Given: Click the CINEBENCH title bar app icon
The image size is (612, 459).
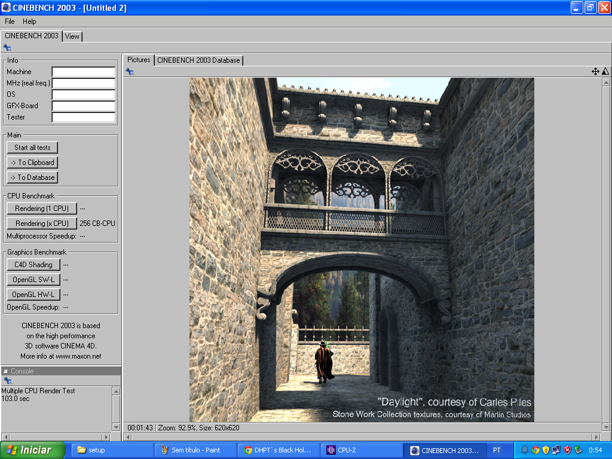Looking at the screenshot, I should pyautogui.click(x=6, y=7).
